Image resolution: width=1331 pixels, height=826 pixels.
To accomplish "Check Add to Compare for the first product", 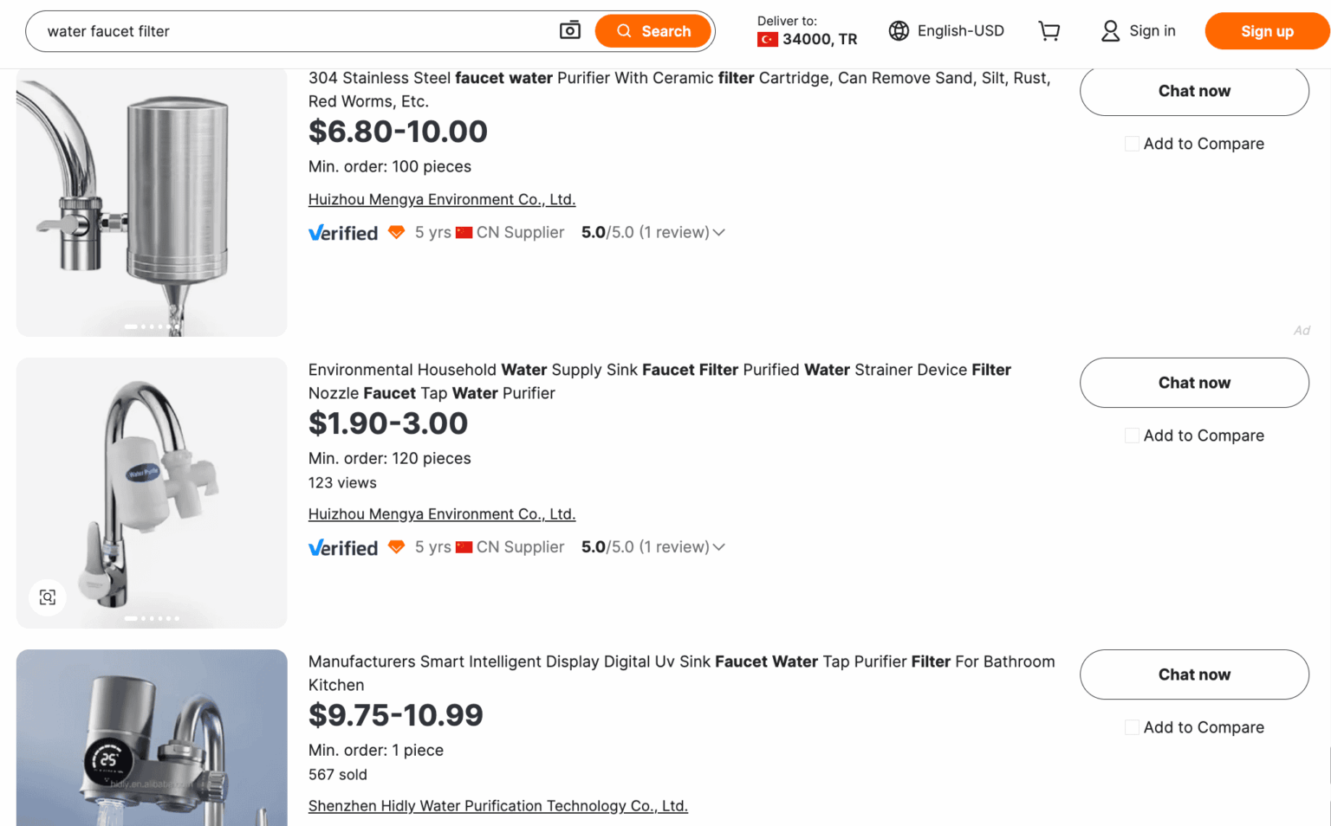I will pos(1132,143).
